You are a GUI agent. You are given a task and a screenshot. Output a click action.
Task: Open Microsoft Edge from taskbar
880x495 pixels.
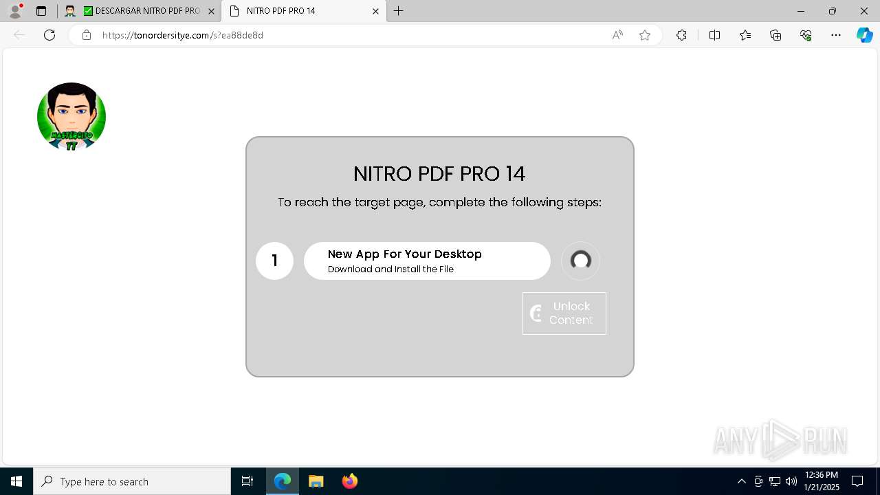point(283,481)
